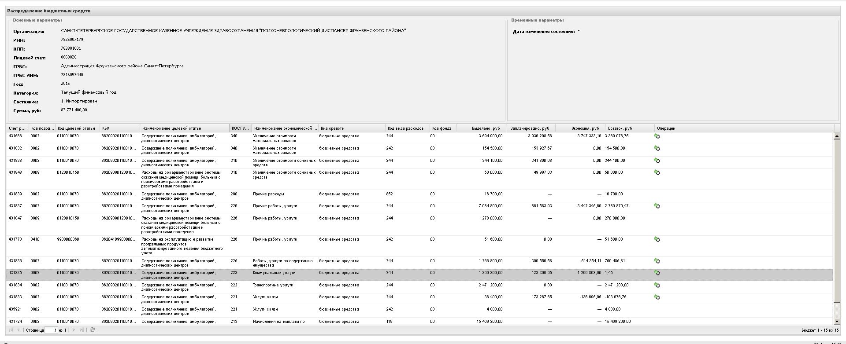Go to last page in pager
The image size is (846, 344).
[82, 330]
